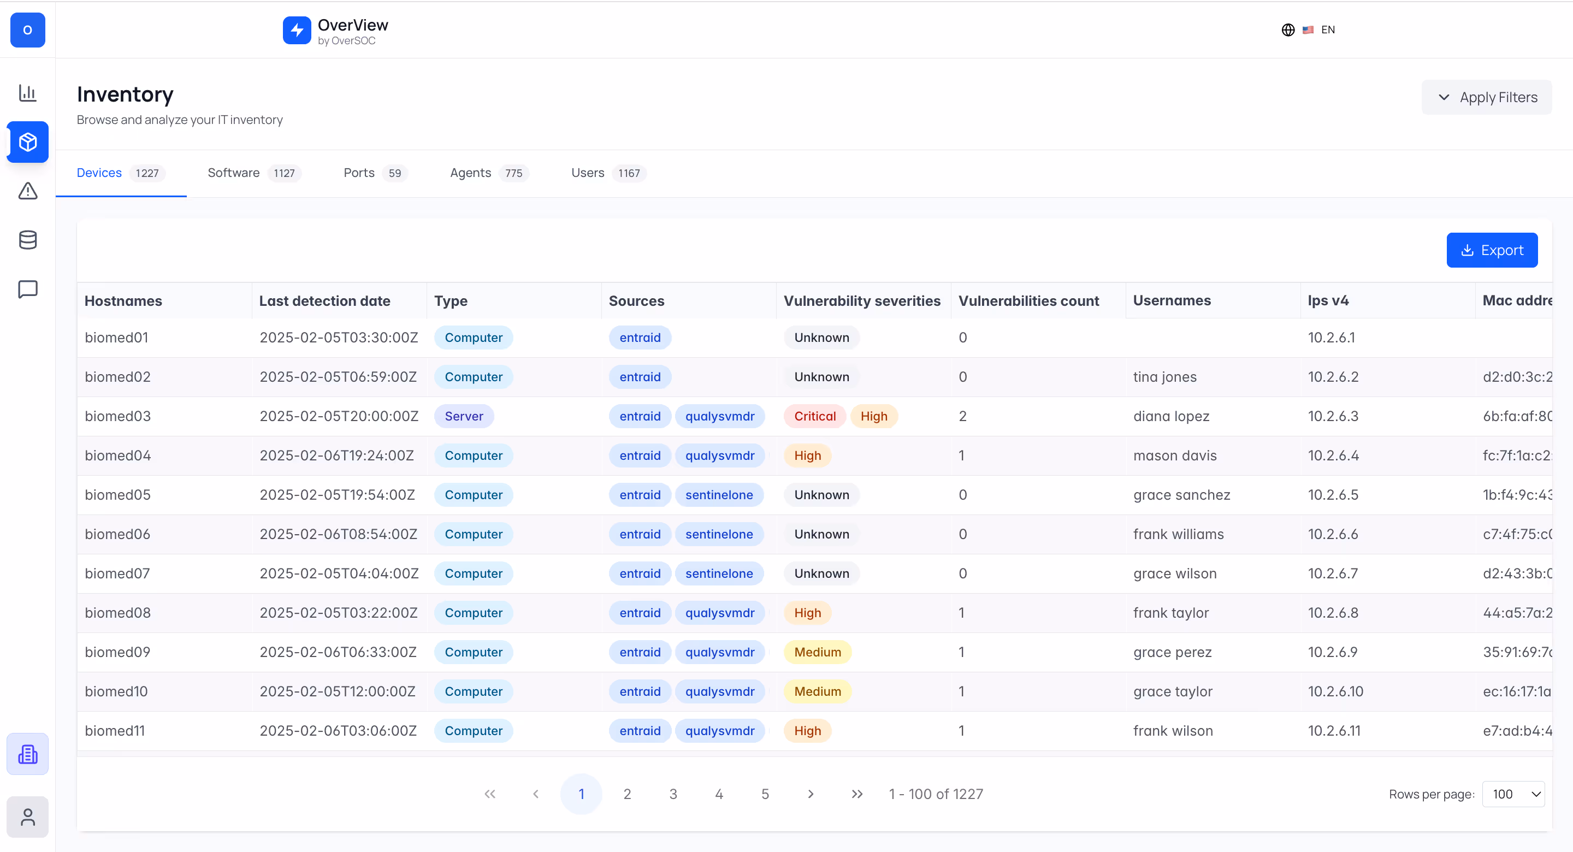This screenshot has width=1573, height=852.
Task: Expand the Apply Filters dropdown
Action: 1486,97
